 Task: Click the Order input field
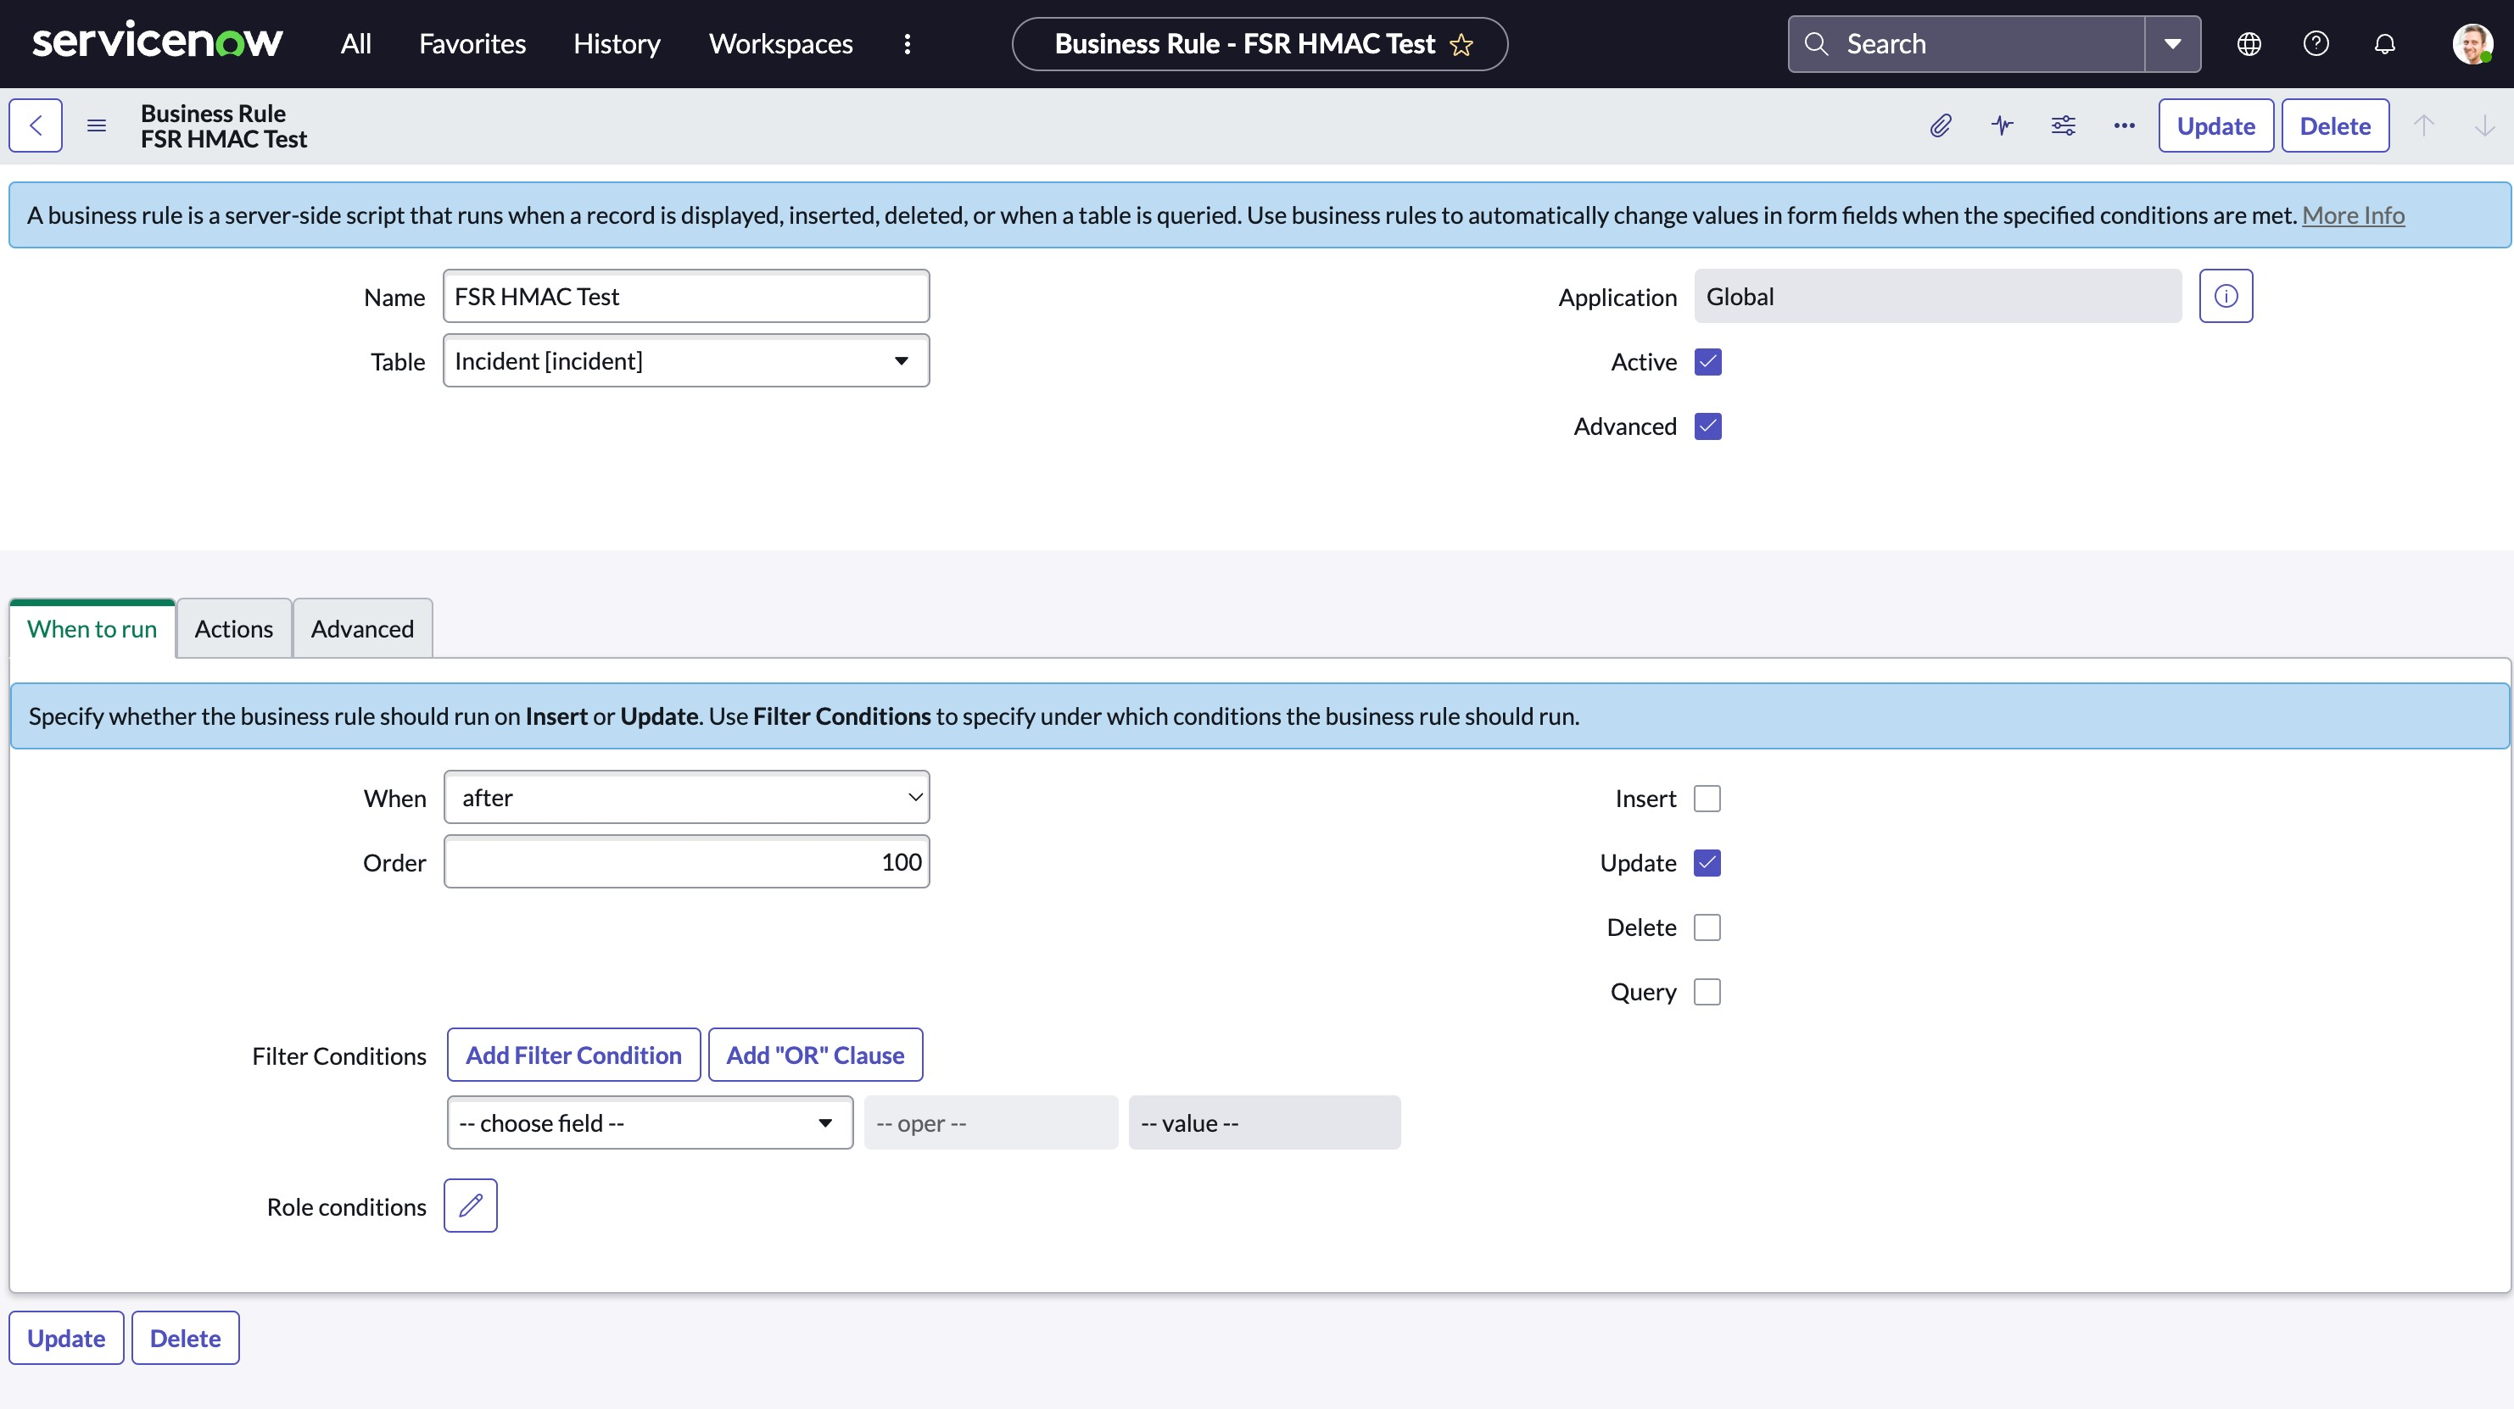point(686,861)
